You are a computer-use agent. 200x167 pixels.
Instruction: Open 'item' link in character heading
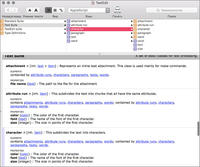[38, 133]
